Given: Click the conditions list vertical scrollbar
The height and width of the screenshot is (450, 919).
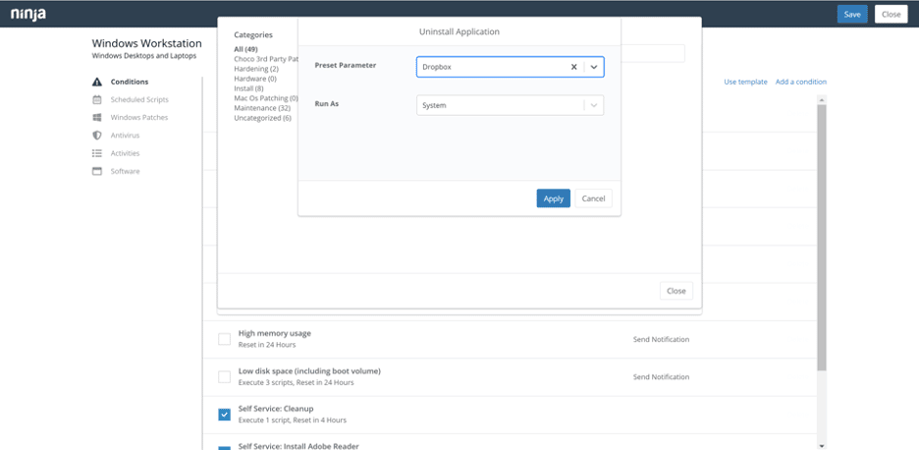Looking at the screenshot, I should pyautogui.click(x=822, y=236).
